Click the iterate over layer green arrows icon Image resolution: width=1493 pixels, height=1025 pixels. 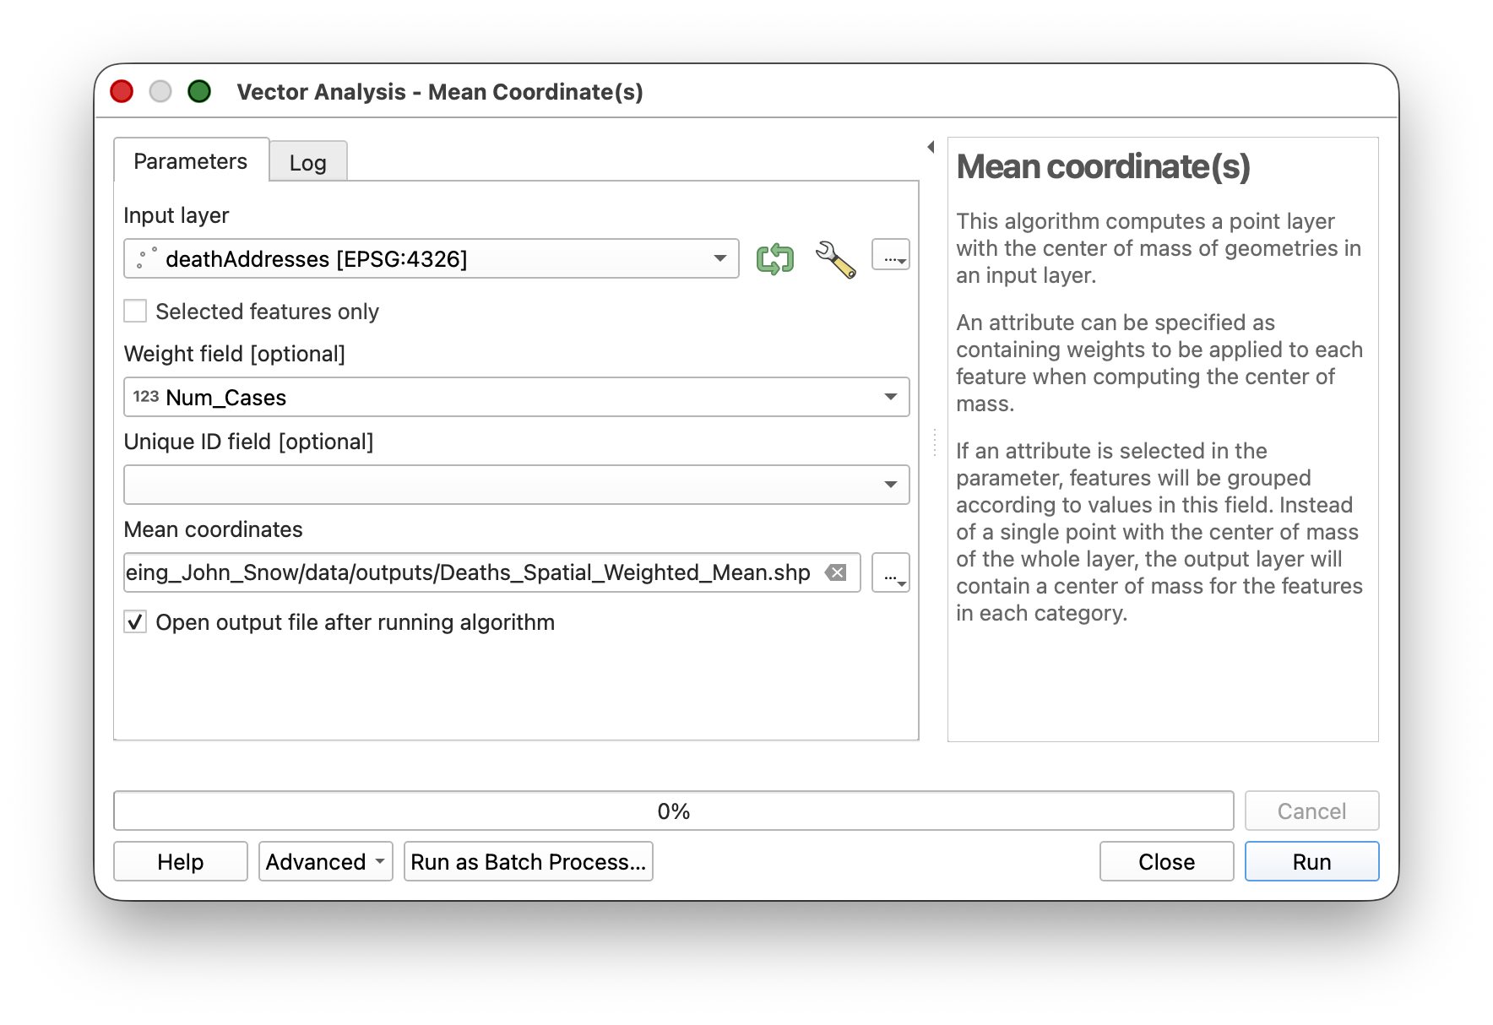tap(774, 258)
